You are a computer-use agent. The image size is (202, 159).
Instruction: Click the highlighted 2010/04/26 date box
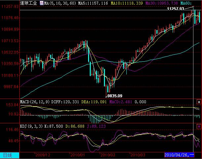(179, 155)
